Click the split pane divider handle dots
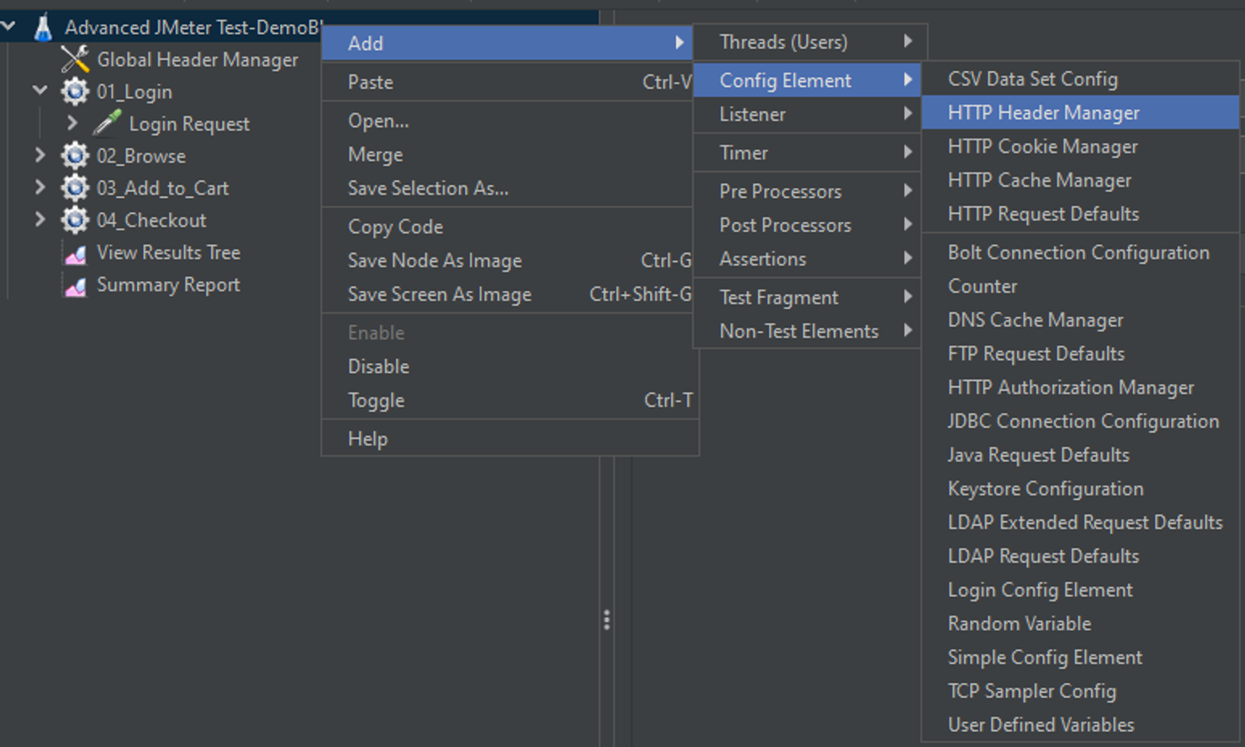Viewport: 1245px width, 747px height. click(x=606, y=619)
